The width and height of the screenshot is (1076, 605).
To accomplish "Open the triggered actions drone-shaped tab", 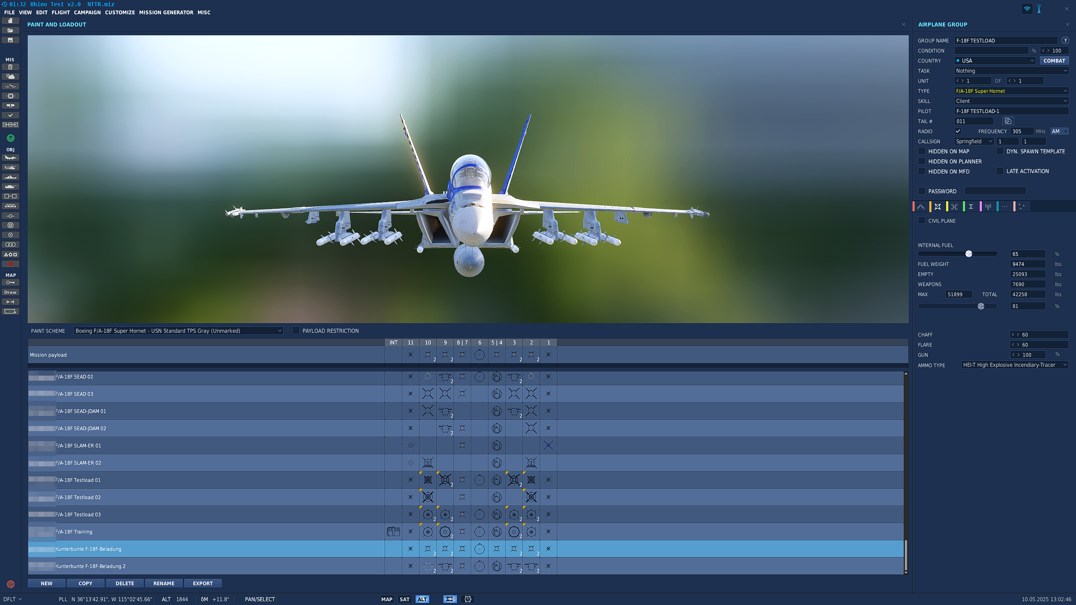I will 955,206.
